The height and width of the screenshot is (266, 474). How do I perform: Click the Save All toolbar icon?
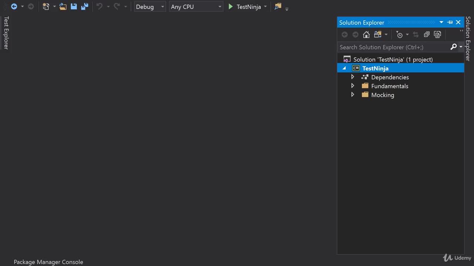84,7
